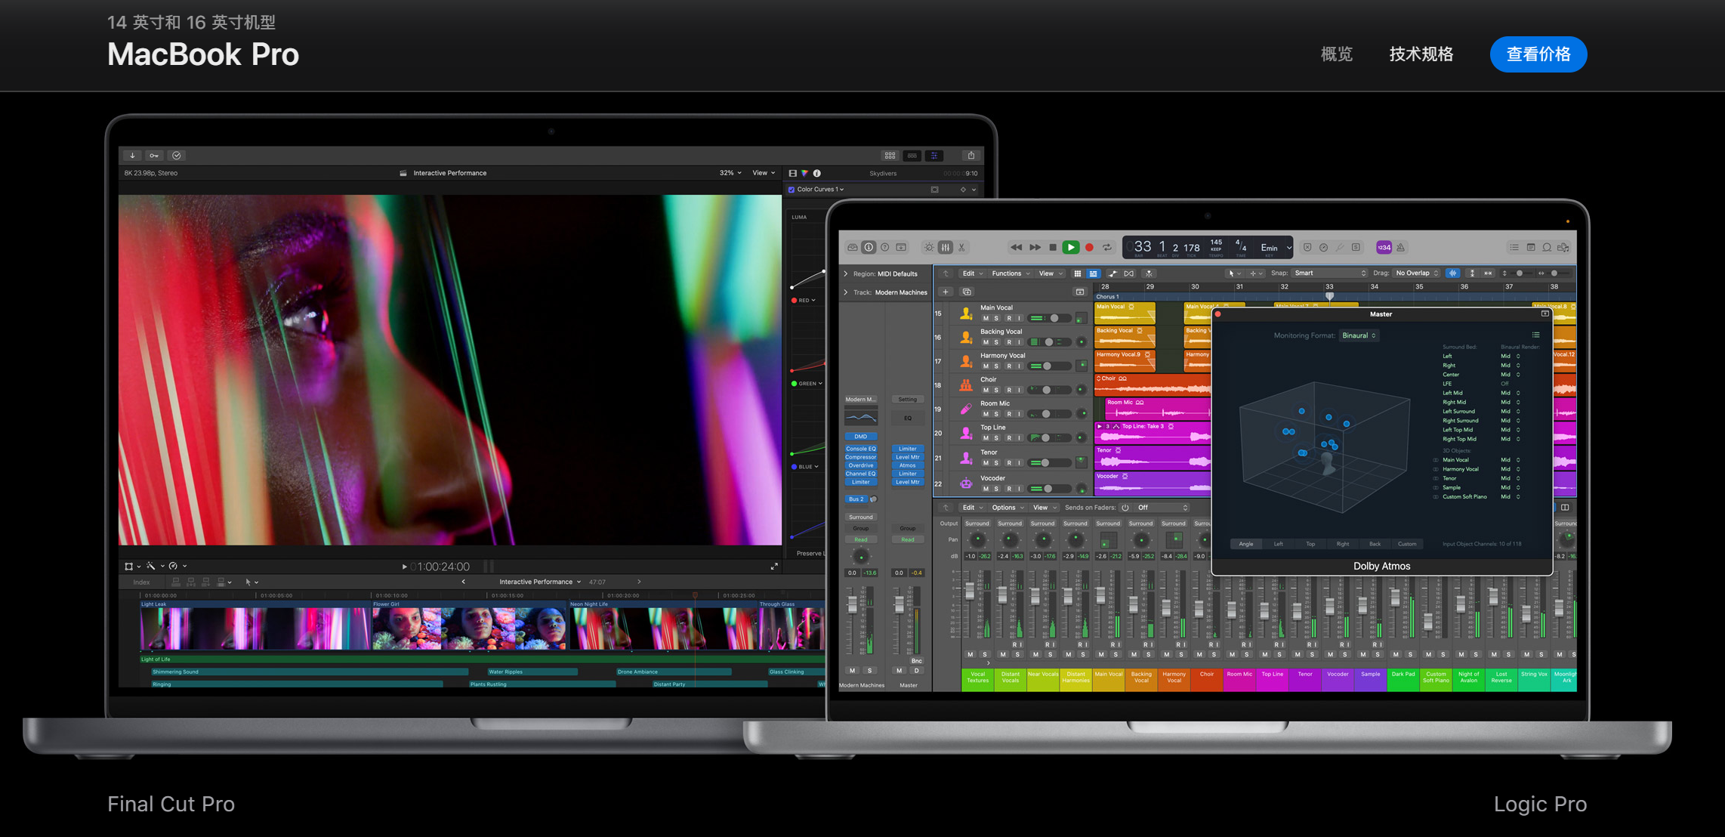Toggle Sends on Faders power button
1725x837 pixels.
pos(1125,508)
